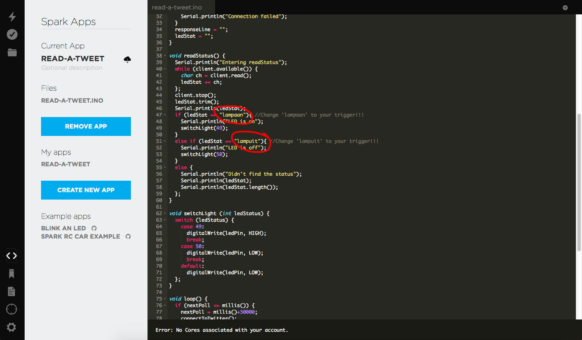Screen dimensions: 582x340
Task: Click the Spark Apps panel heading
Action: click(x=69, y=22)
